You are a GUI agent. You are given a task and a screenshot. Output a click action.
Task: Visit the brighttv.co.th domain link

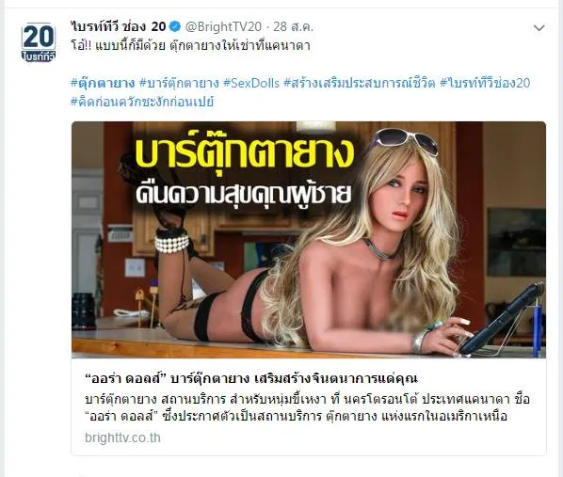click(122, 437)
